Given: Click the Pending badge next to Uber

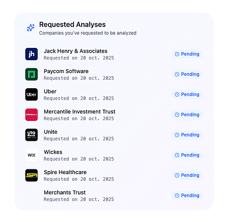Looking at the screenshot, I should (187, 94).
